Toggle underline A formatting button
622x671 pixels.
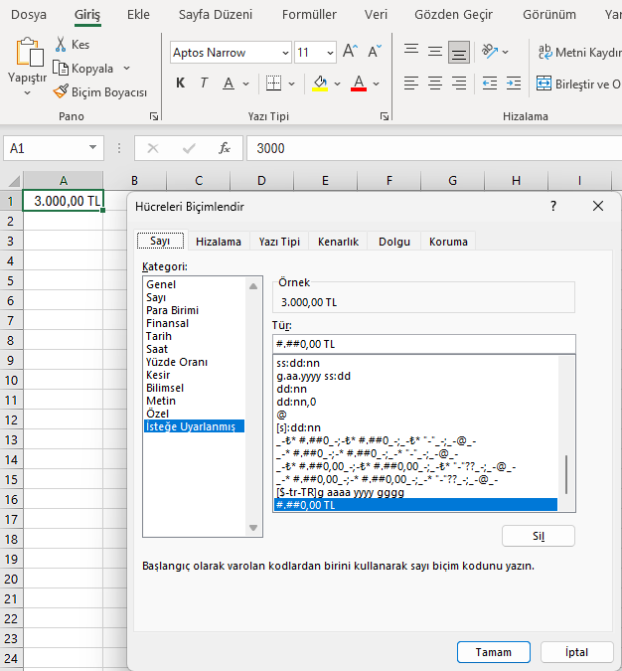(229, 84)
